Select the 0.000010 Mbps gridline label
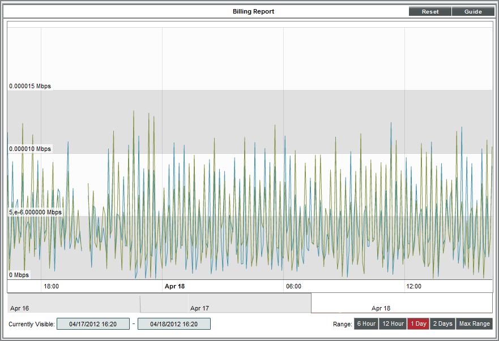Viewport: 499px width, 341px height. tap(30, 149)
